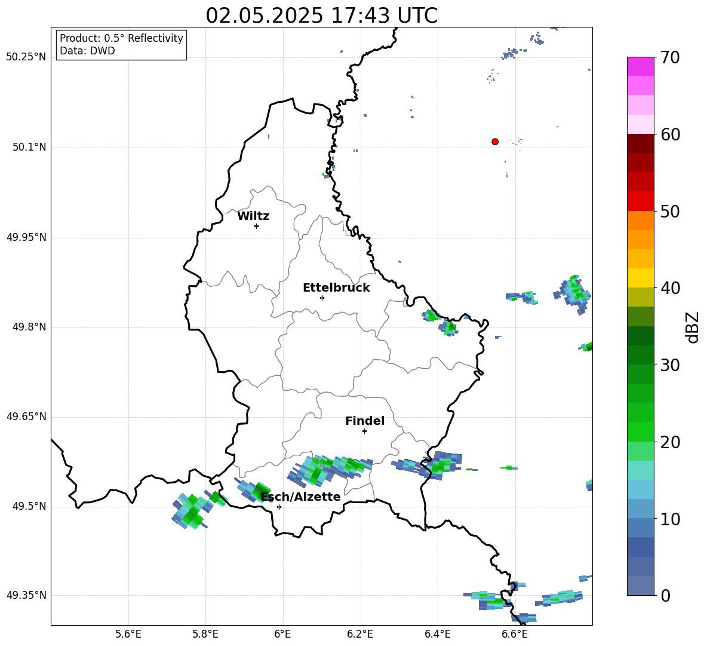Click the Ettelbruck location cross marker
Viewport: 707px width, 646px height.
pyautogui.click(x=322, y=298)
